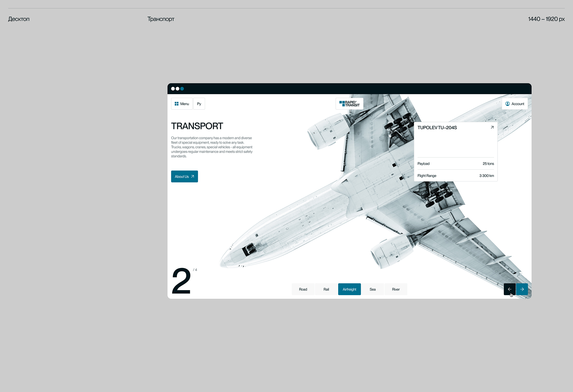Go to previous slide with left arrow
The height and width of the screenshot is (392, 573).
(x=509, y=289)
